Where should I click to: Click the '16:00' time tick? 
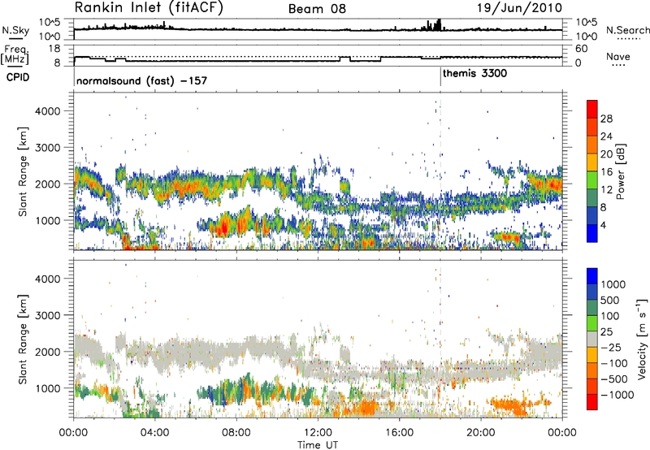click(x=399, y=433)
